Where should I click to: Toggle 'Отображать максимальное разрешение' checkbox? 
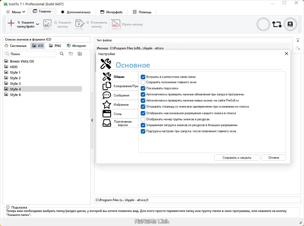pos(143,113)
